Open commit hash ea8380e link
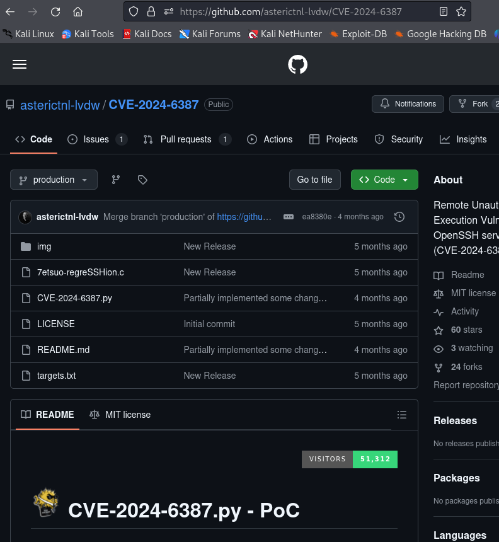 (x=316, y=217)
